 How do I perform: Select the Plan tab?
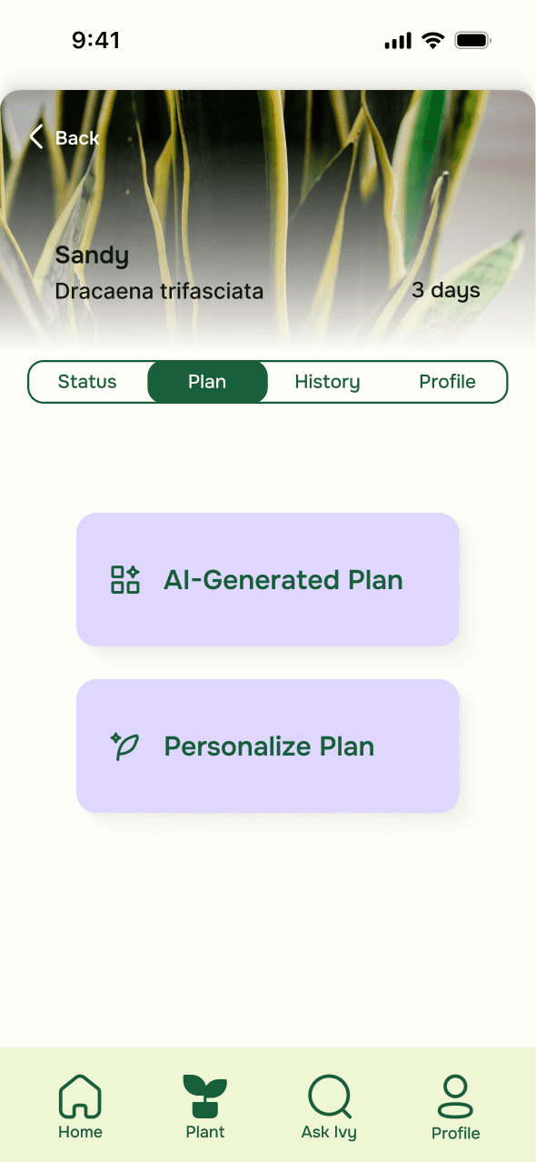point(207,382)
